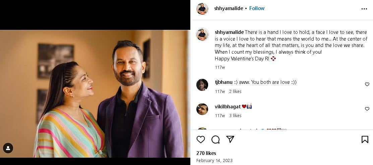Screen dimensions: 373x165
Task: View the 270 likes list
Action: [206, 153]
